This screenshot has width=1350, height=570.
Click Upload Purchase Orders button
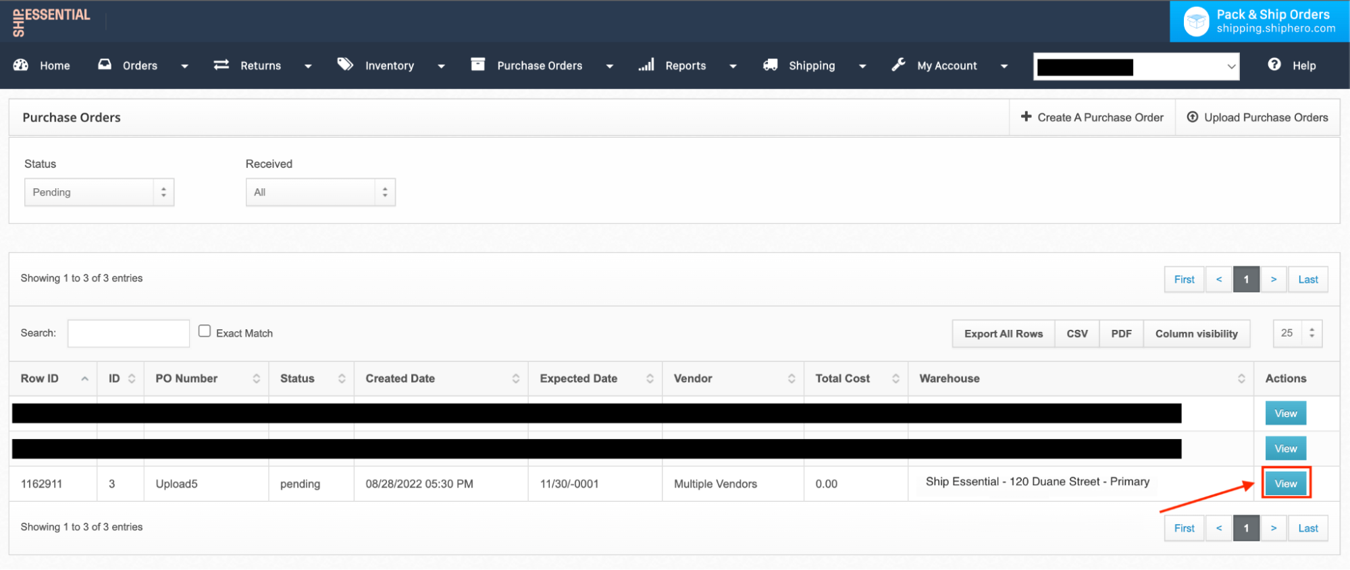1257,117
